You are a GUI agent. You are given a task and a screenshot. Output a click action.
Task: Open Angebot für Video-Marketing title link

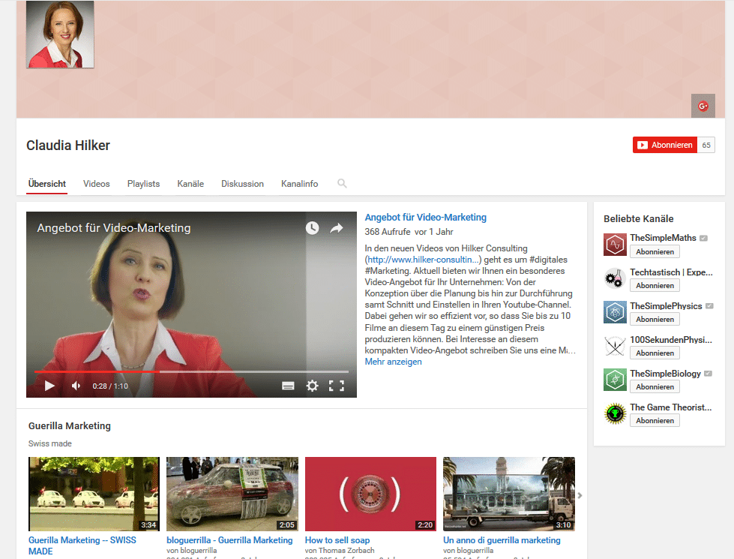426,218
